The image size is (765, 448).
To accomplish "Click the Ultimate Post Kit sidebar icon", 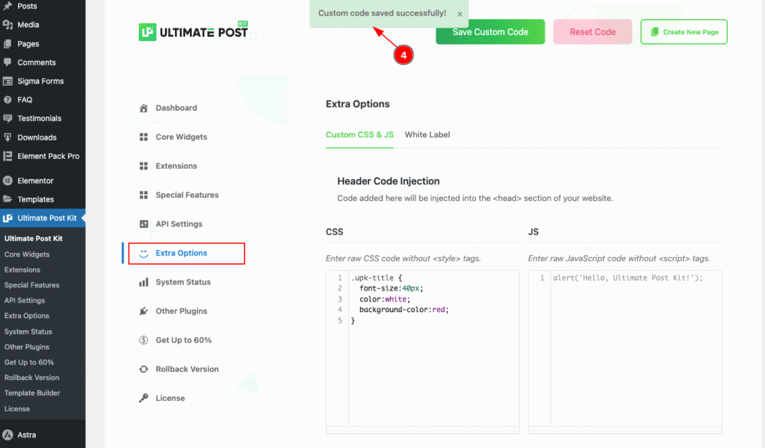I will 7,218.
